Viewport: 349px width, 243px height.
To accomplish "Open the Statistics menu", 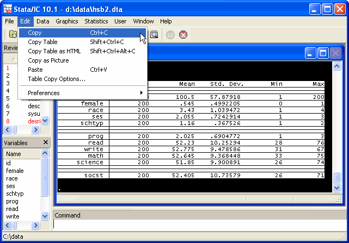I will coord(96,21).
